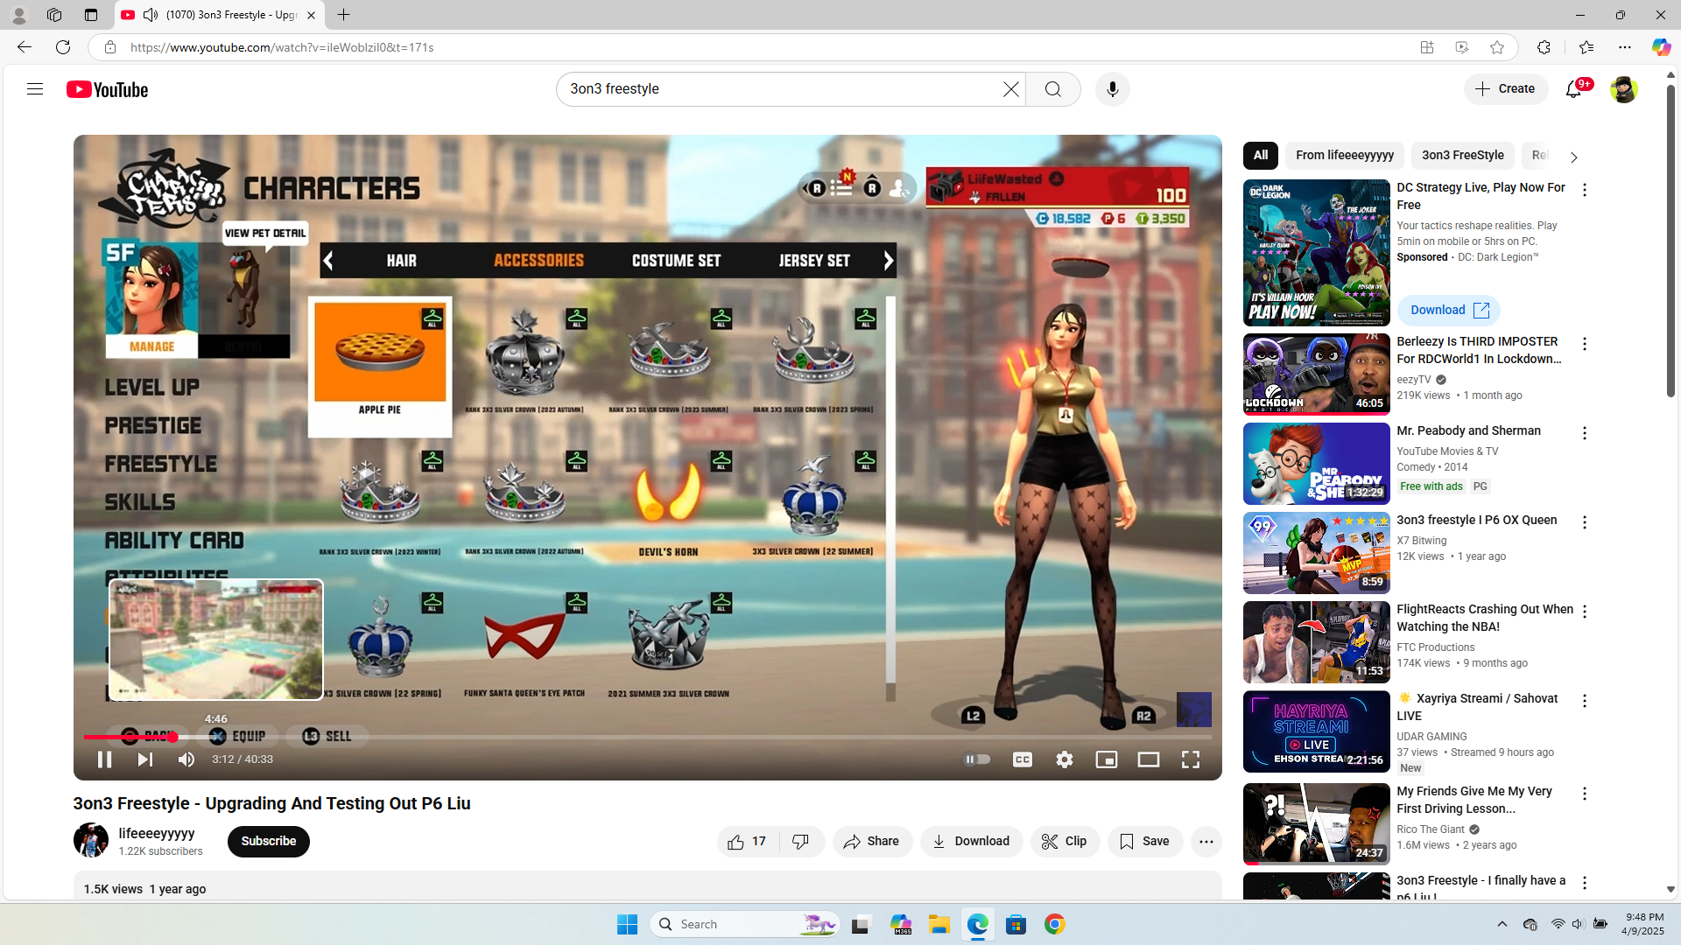Go back in browser history

click(x=25, y=47)
